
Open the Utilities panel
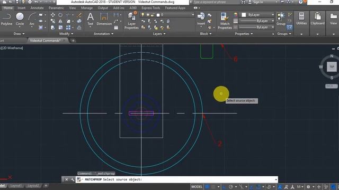click(x=301, y=19)
